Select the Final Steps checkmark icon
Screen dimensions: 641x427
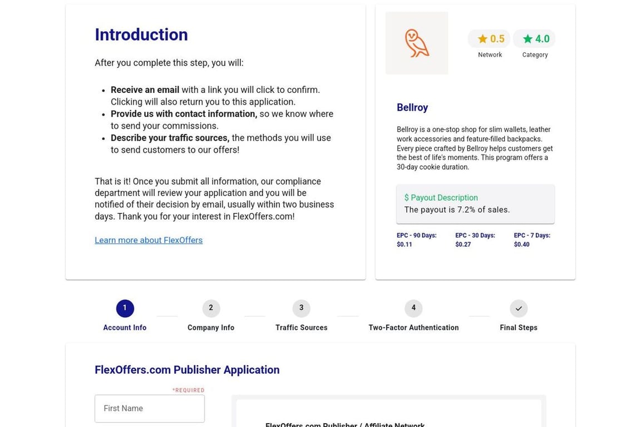(x=519, y=308)
